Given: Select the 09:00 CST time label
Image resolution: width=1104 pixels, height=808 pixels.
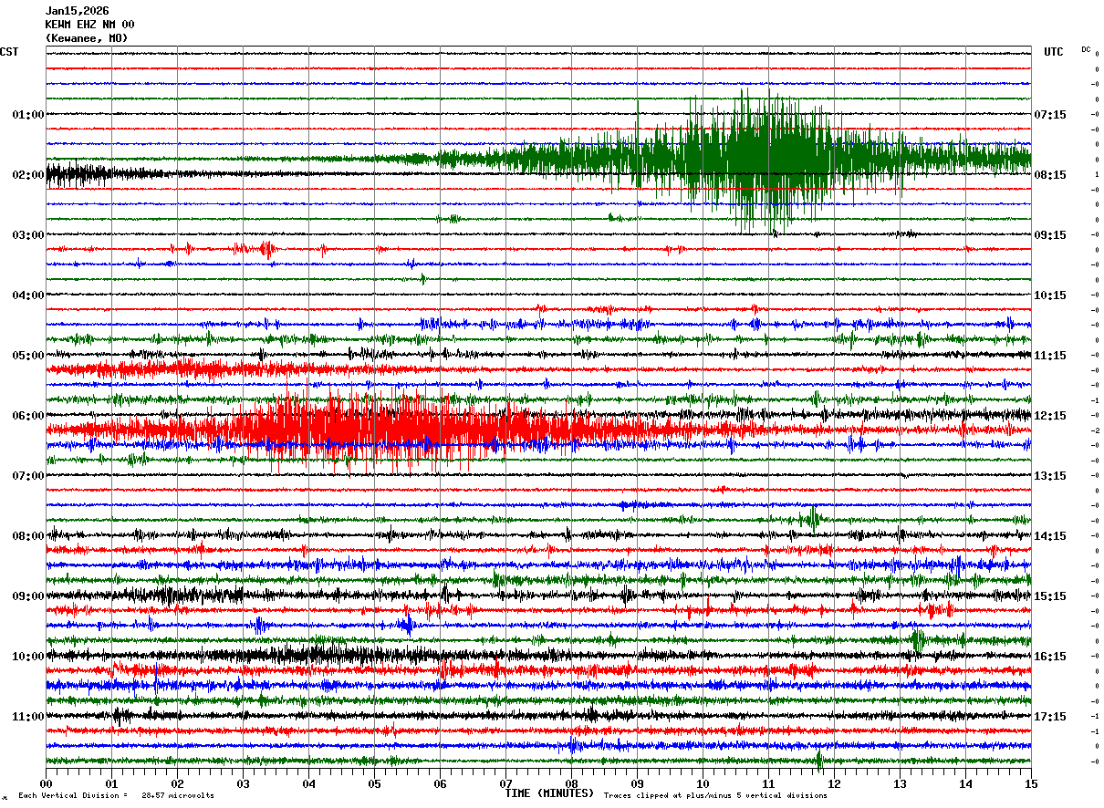Looking at the screenshot, I should [x=28, y=596].
